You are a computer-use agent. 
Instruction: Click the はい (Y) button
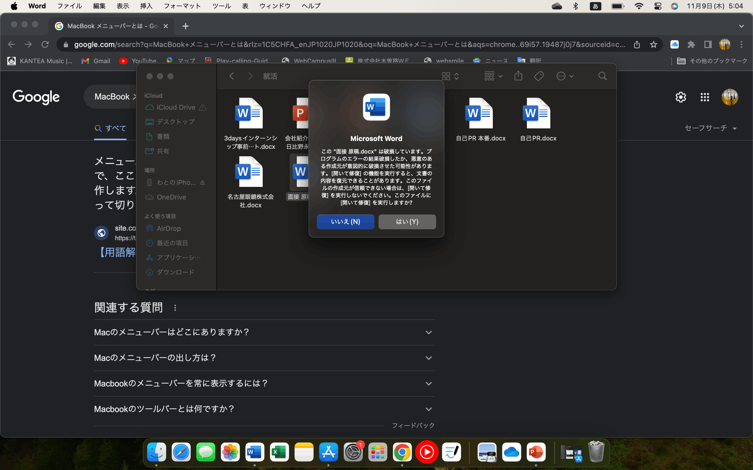(x=407, y=222)
